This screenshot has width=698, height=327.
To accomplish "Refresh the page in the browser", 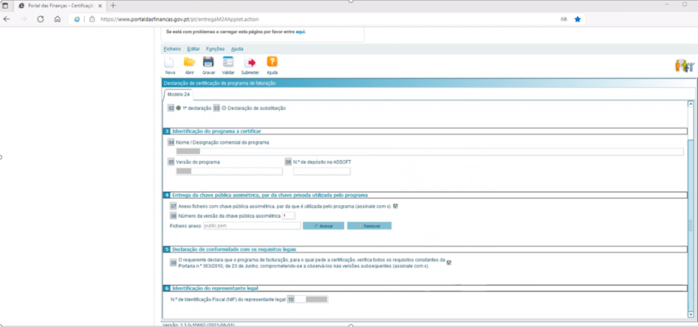I will pos(41,19).
